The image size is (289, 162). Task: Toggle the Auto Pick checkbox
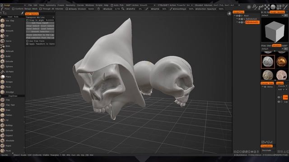[112, 5]
